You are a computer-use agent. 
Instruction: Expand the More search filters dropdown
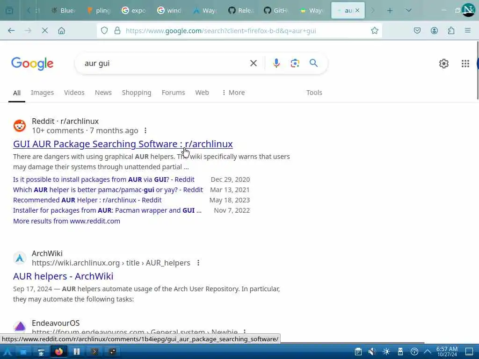[233, 93]
